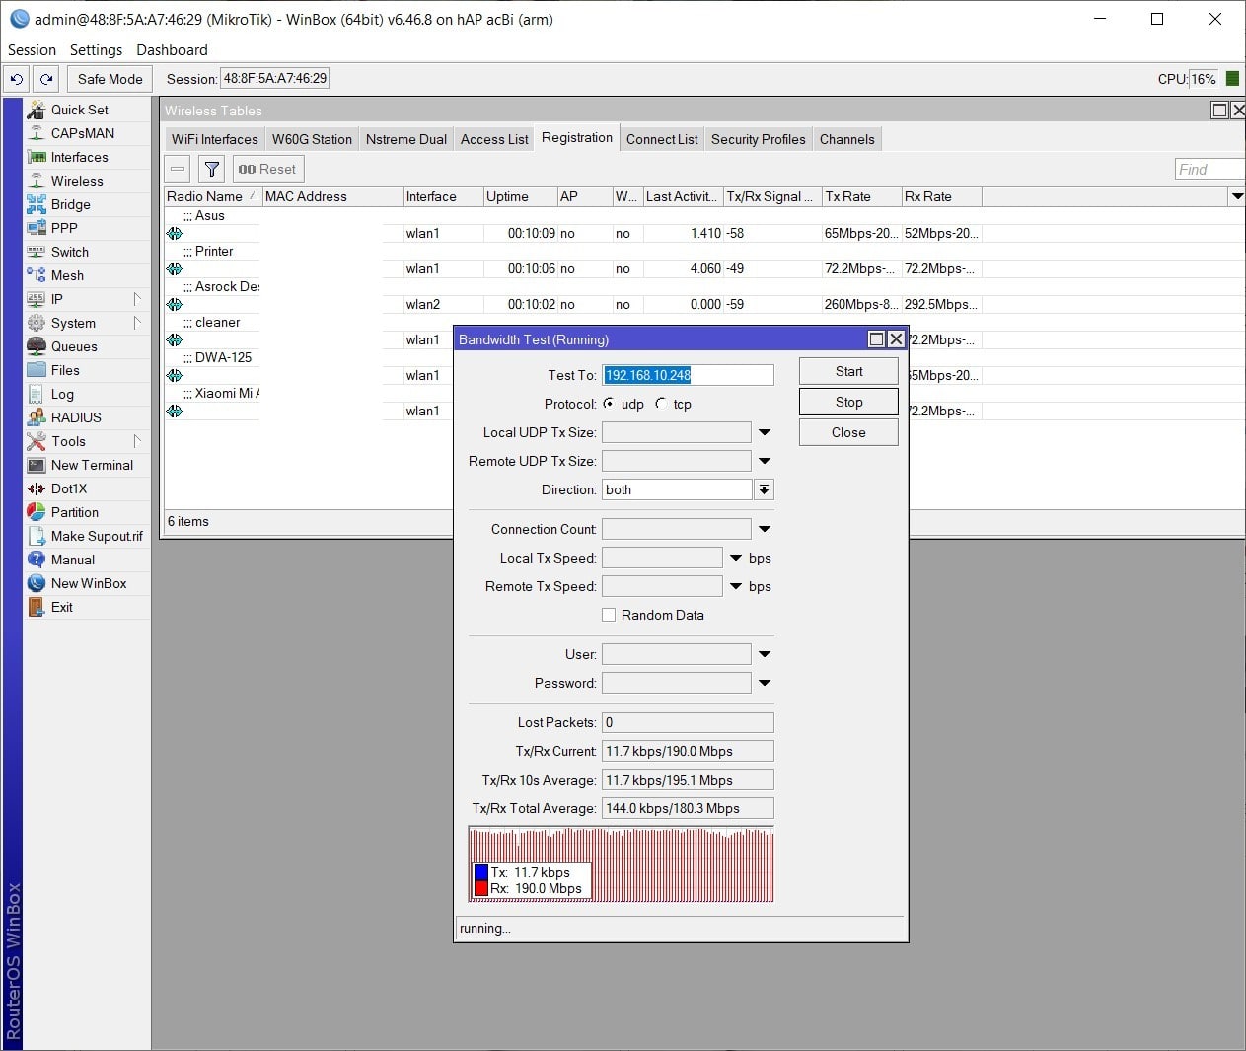Sort by Radio Name column header

pyautogui.click(x=211, y=196)
